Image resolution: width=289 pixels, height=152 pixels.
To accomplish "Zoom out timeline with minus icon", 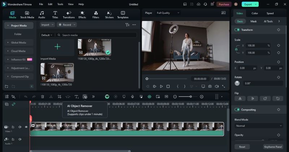I will coord(175,97).
